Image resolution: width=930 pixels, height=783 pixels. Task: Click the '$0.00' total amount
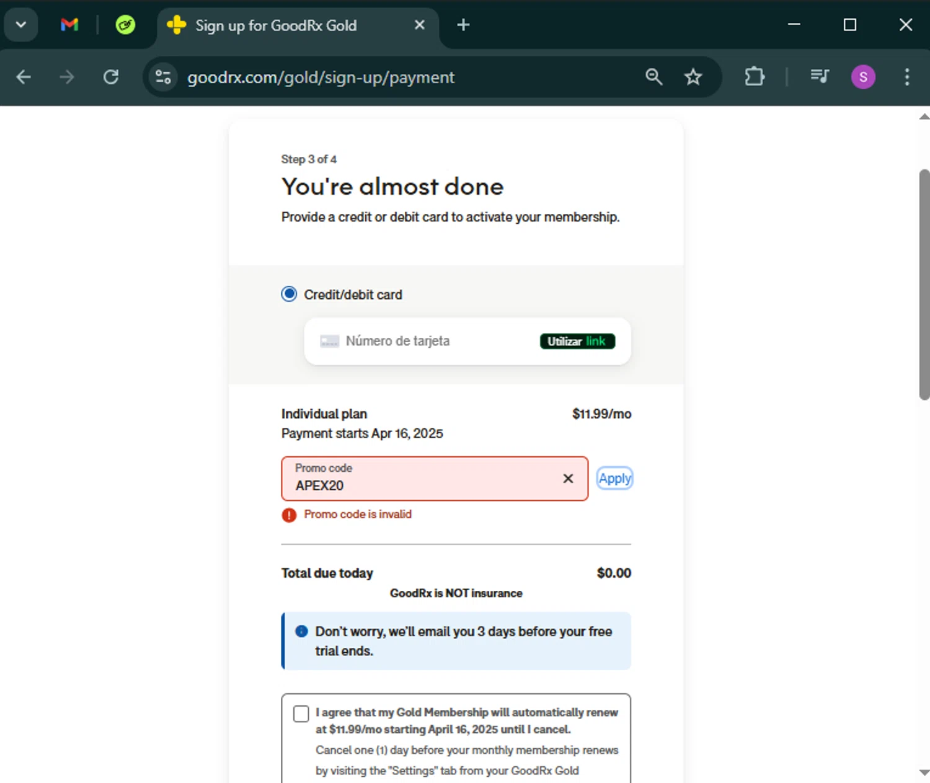pyautogui.click(x=614, y=573)
